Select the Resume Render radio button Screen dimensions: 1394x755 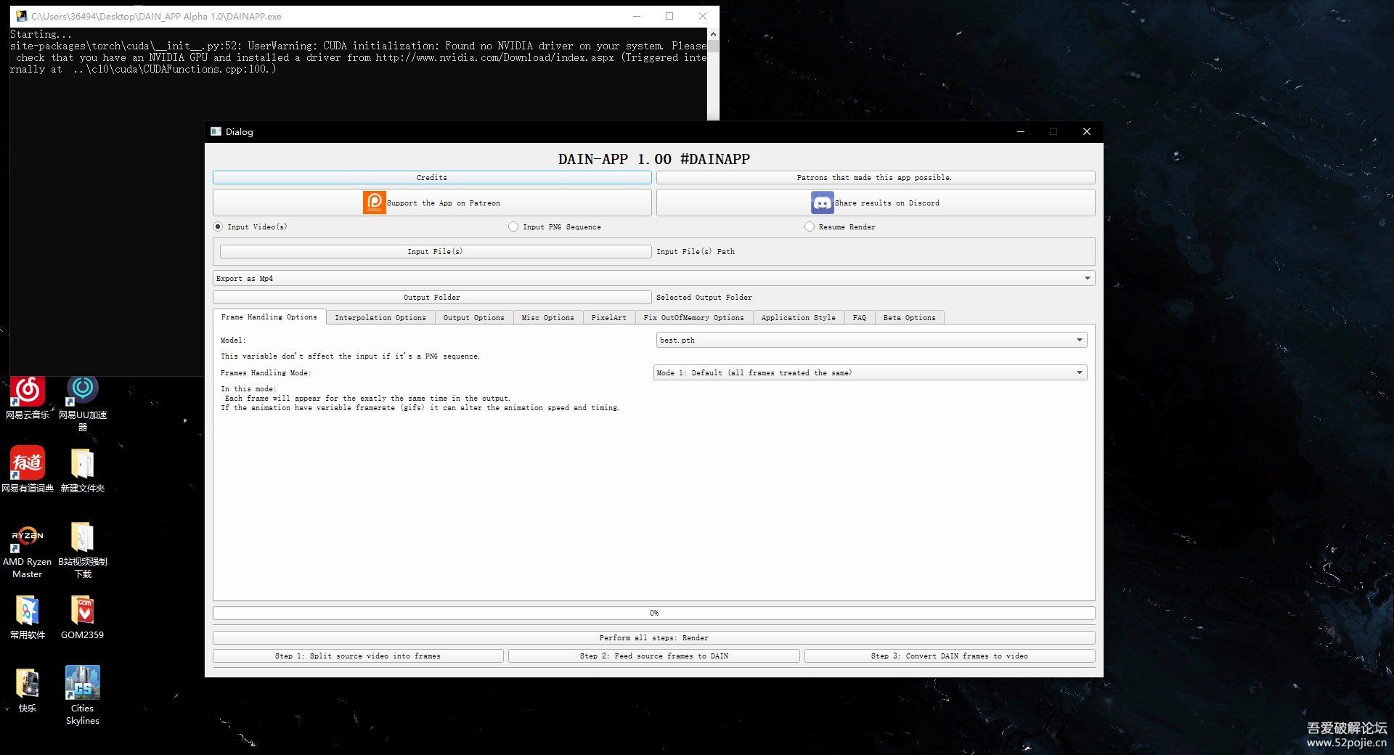[810, 226]
